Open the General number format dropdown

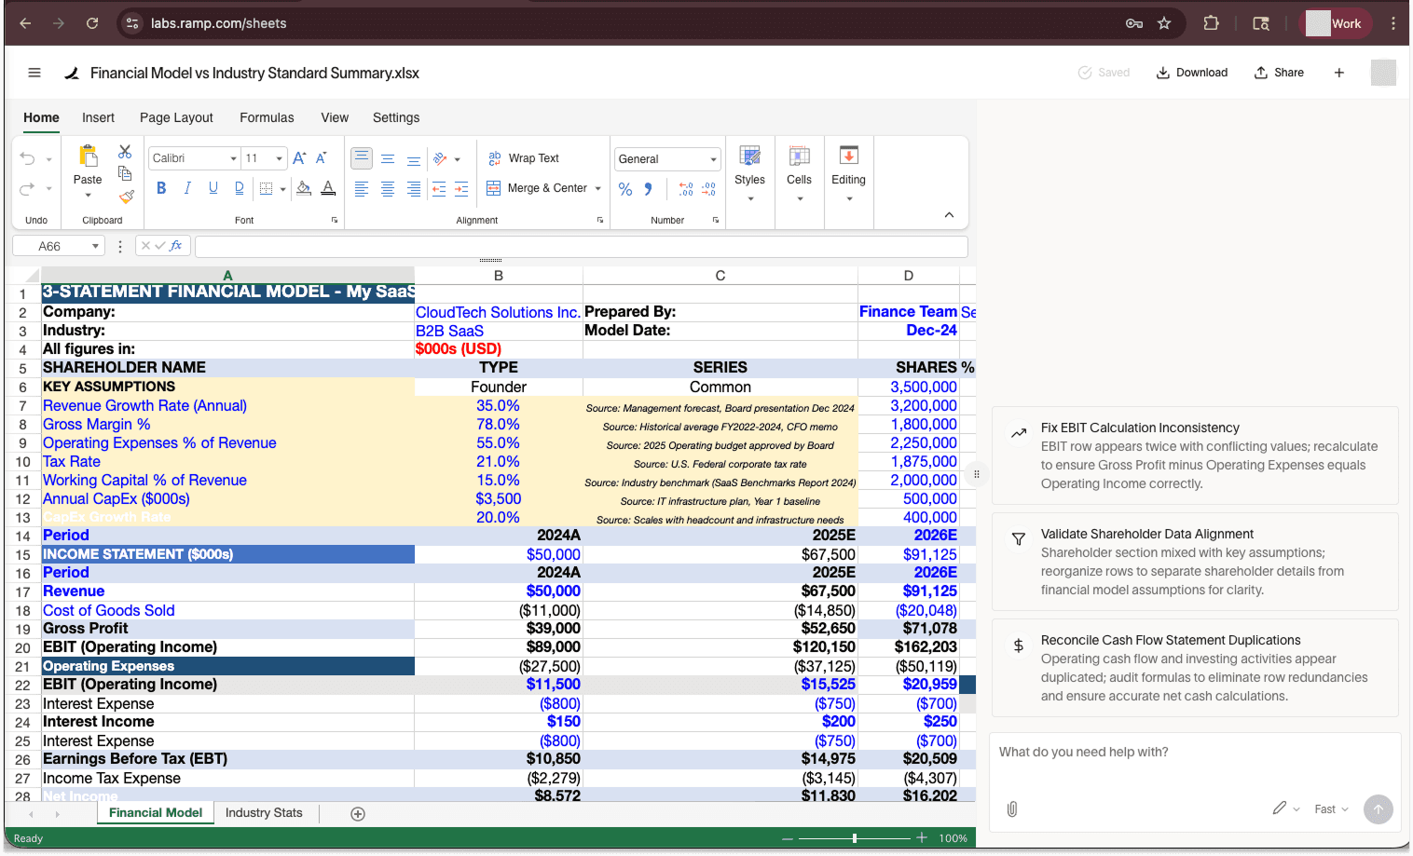666,157
